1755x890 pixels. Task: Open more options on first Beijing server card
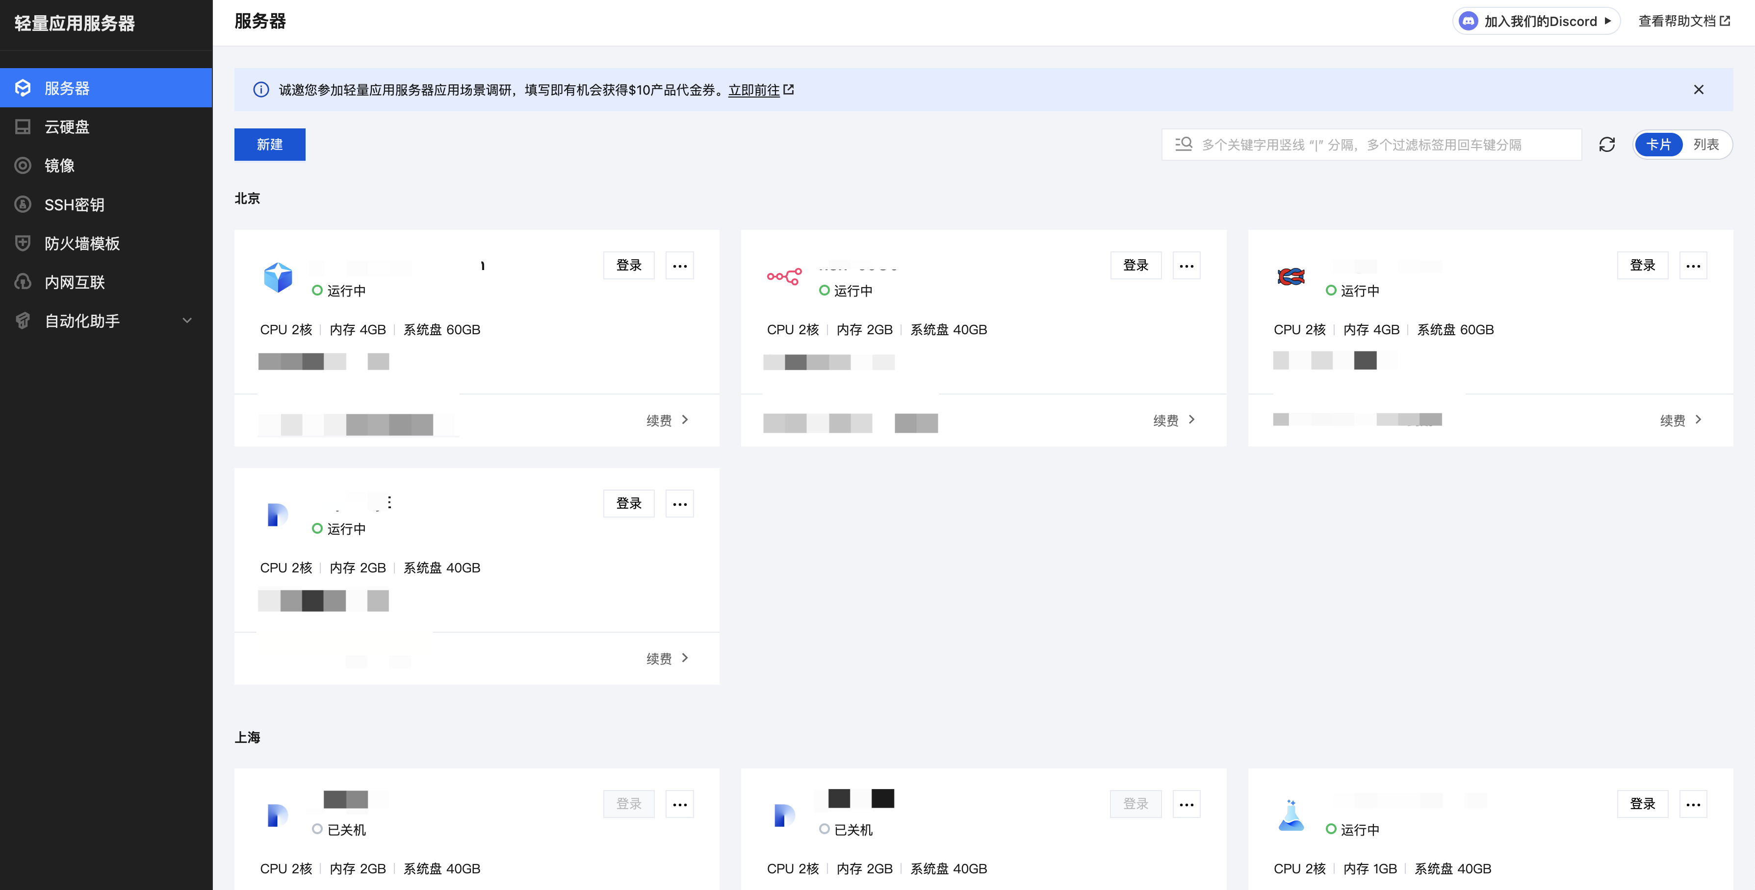[679, 266]
